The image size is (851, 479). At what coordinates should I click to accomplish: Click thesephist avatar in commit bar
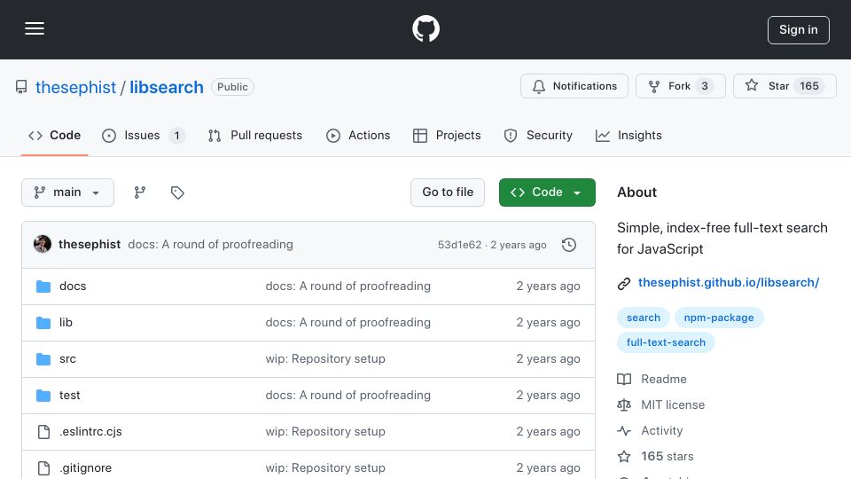[x=43, y=245]
